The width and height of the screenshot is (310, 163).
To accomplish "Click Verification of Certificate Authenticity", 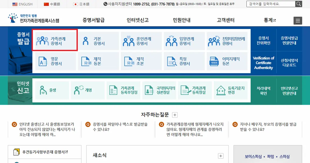I will tap(263, 63).
